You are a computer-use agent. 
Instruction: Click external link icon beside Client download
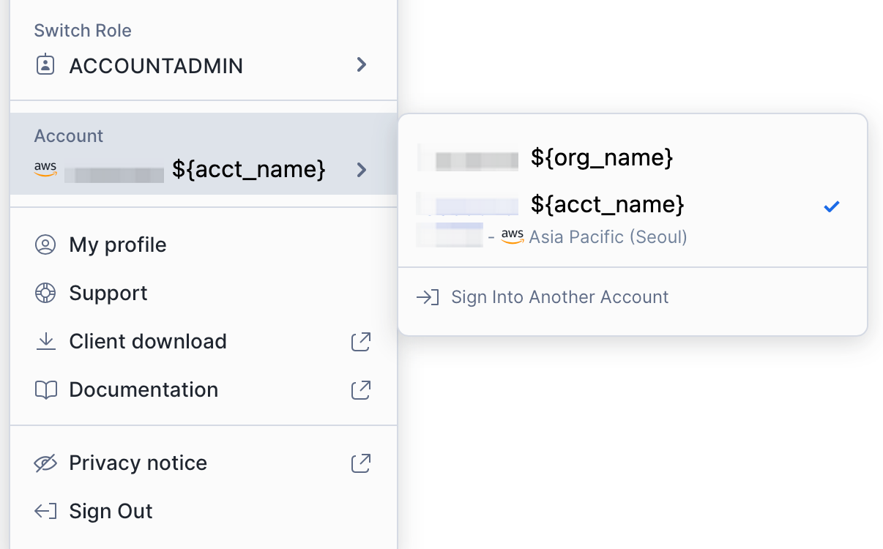click(x=361, y=341)
